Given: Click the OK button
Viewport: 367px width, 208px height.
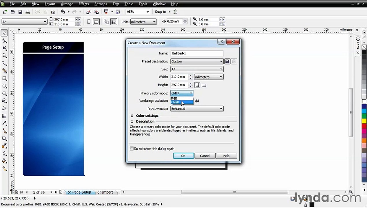Looking at the screenshot, I should (183, 156).
